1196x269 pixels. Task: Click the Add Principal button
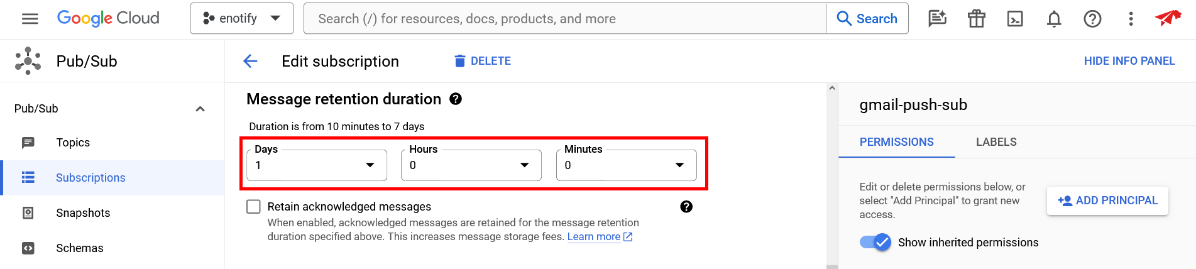click(1107, 200)
